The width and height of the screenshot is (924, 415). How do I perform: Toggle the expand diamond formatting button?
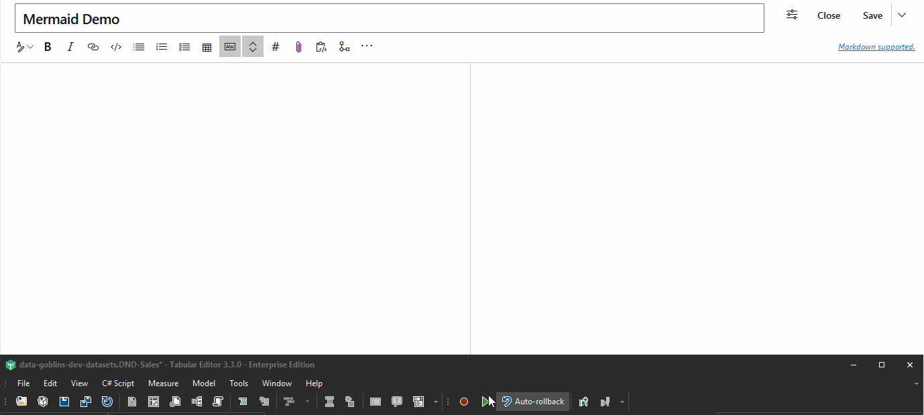252,46
